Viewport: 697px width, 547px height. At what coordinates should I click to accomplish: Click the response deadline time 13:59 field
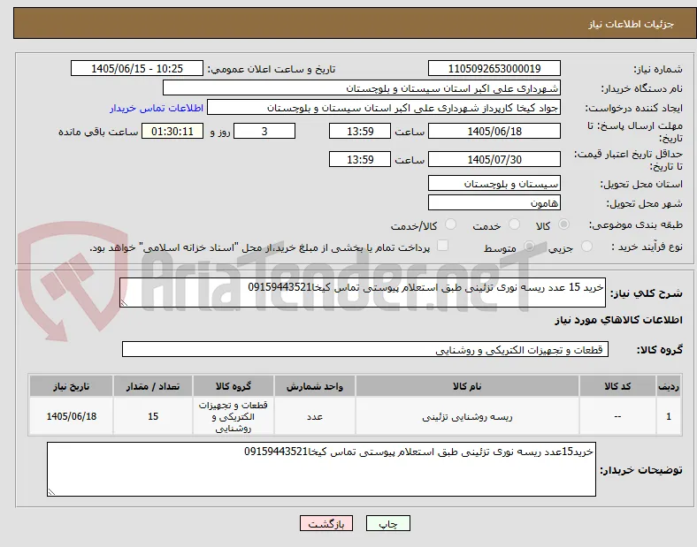[360, 131]
